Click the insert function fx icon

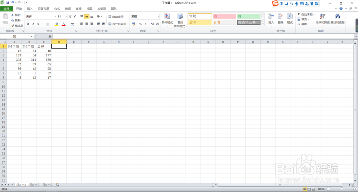click(50, 36)
